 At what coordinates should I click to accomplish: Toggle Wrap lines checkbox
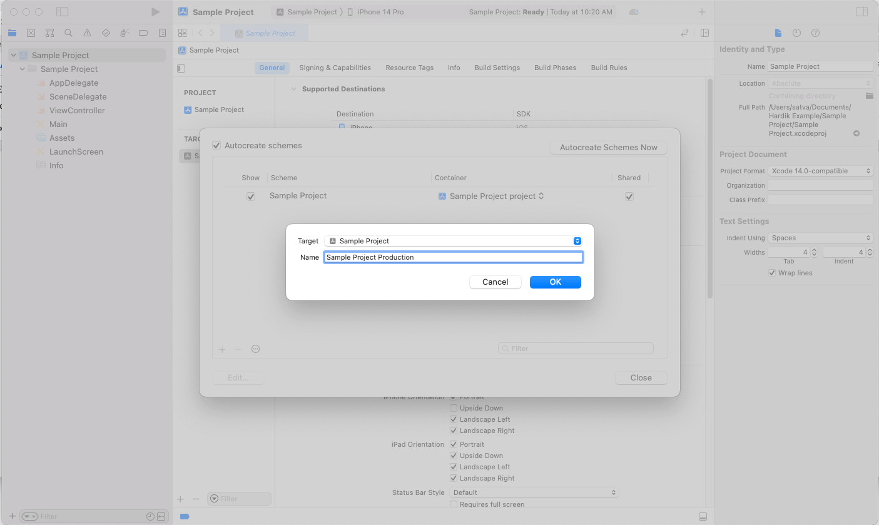(772, 273)
